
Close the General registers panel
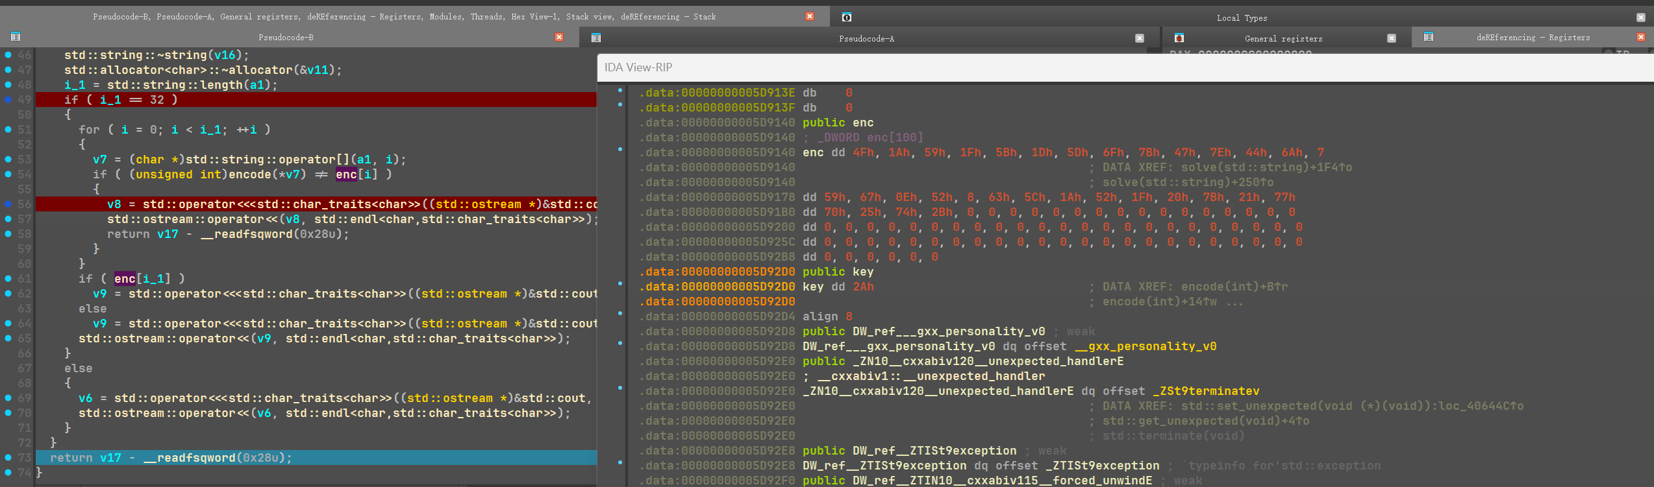pyautogui.click(x=1391, y=38)
